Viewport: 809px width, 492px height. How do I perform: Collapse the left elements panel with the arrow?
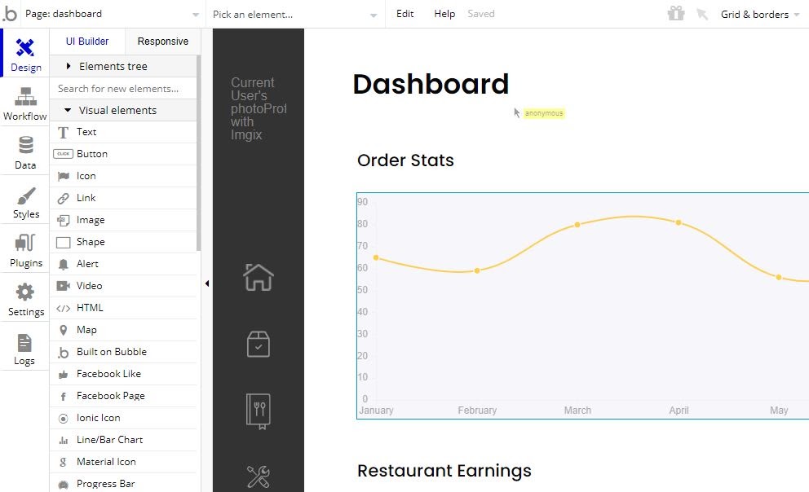tap(207, 284)
